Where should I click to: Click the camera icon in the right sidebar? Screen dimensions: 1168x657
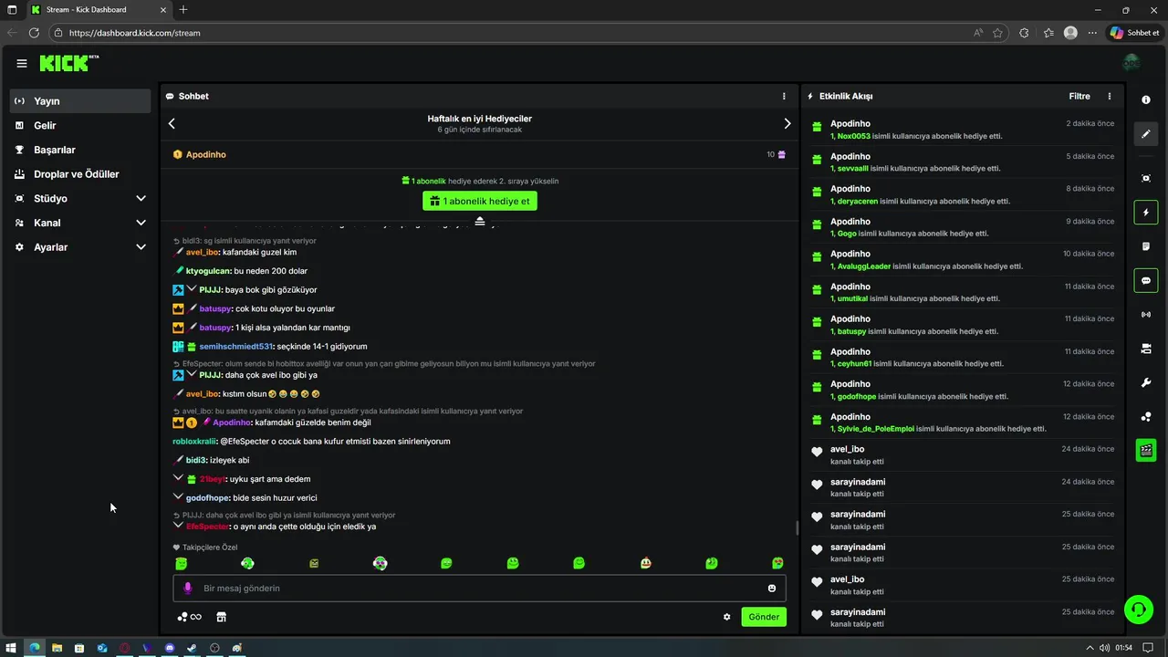click(x=1146, y=349)
